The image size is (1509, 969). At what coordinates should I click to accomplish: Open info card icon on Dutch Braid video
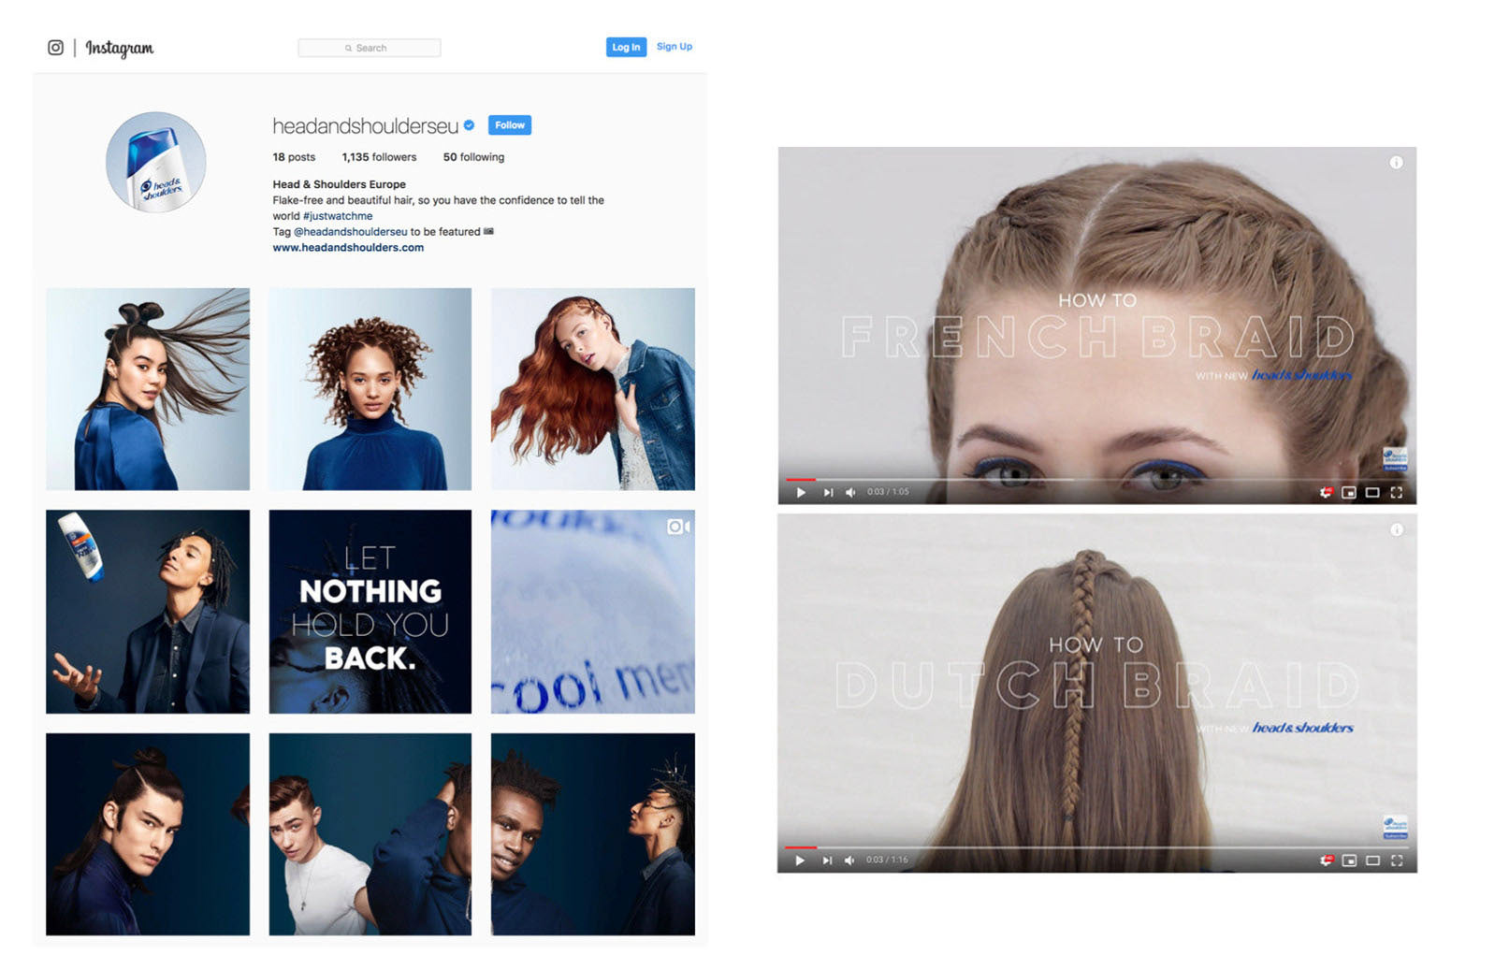pos(1396,529)
